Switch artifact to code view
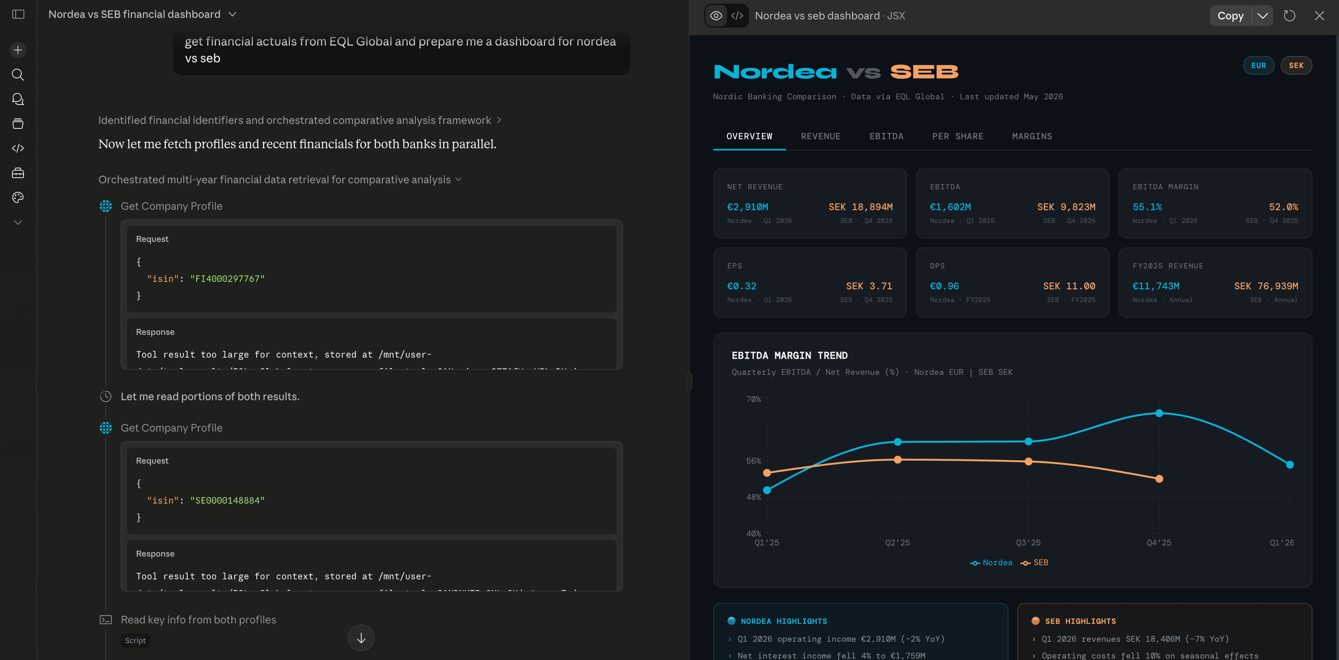Screen dimensions: 1339x660 [737, 16]
